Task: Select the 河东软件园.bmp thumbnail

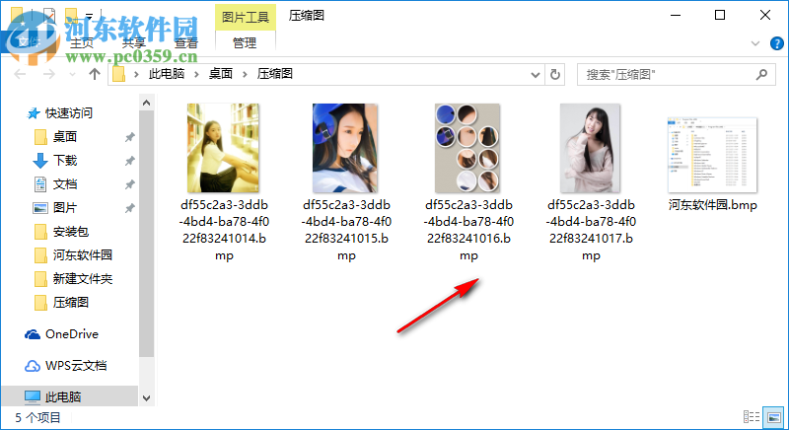Action: coord(712,155)
